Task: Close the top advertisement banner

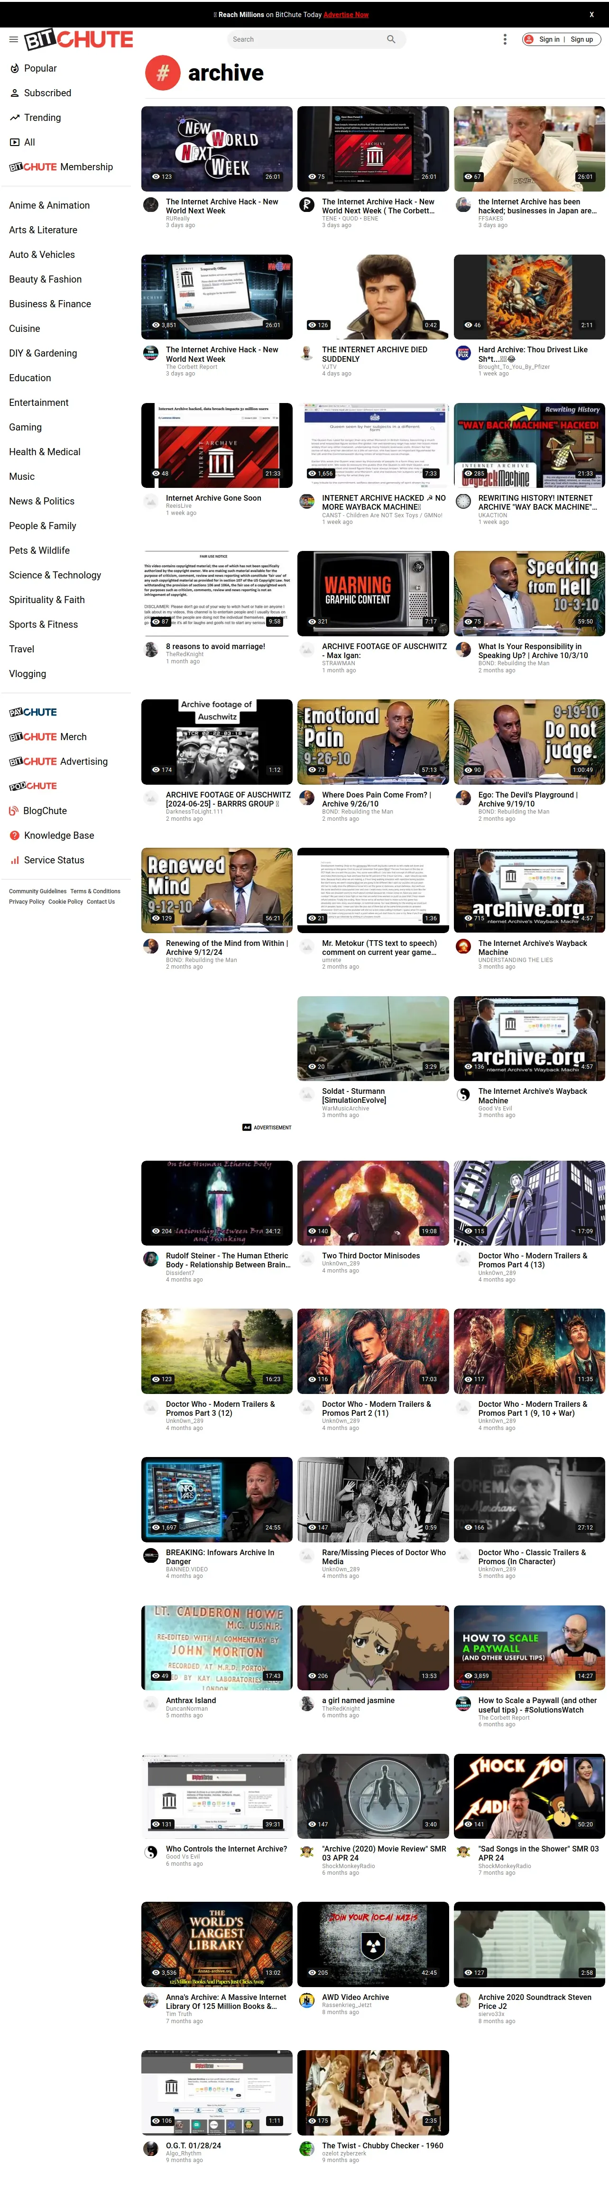Action: coord(591,15)
